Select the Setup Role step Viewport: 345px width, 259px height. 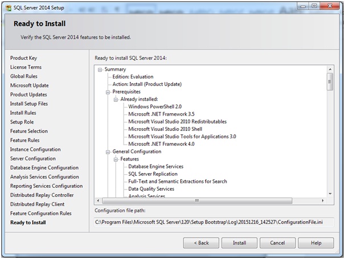coord(22,122)
